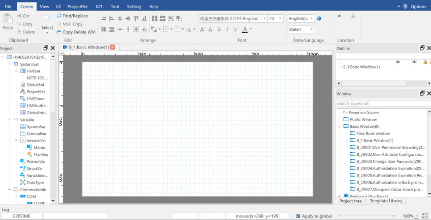Click the Paste icon in Clipboard group
This screenshot has width=431, height=220.
coord(8,19)
